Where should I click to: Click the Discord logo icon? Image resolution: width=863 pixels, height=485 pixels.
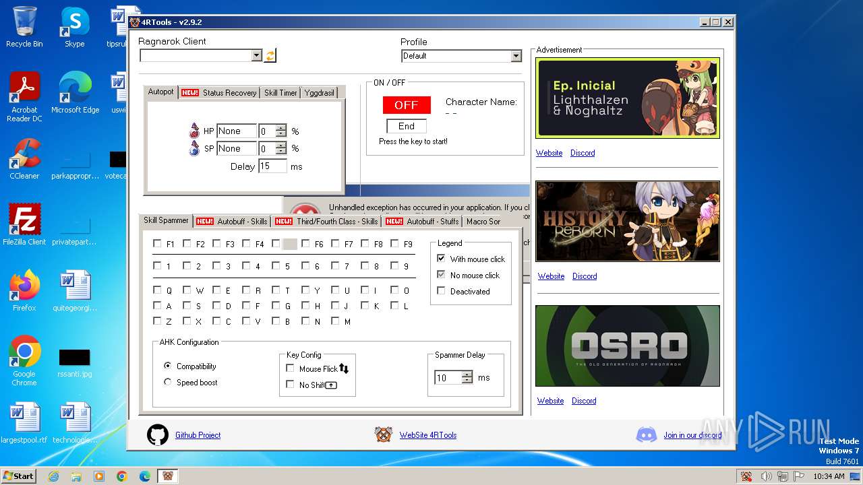(x=647, y=434)
